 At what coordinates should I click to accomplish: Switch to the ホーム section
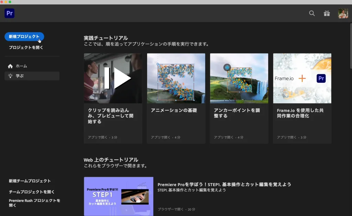21,66
